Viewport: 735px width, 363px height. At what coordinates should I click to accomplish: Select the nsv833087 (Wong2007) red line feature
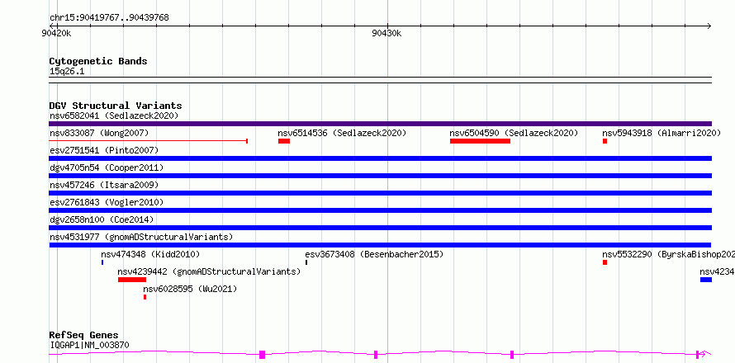(x=148, y=141)
